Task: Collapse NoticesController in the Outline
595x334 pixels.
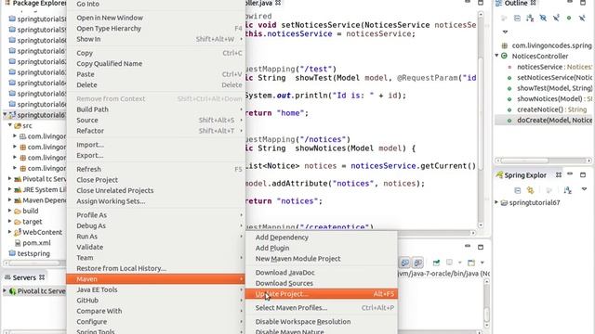Action: pyautogui.click(x=496, y=56)
